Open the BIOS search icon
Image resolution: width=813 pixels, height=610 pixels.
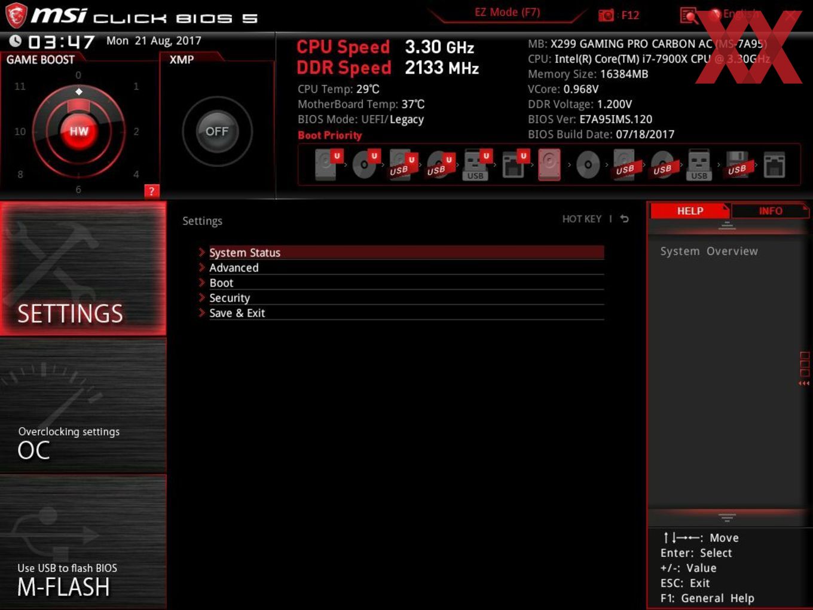(x=689, y=16)
